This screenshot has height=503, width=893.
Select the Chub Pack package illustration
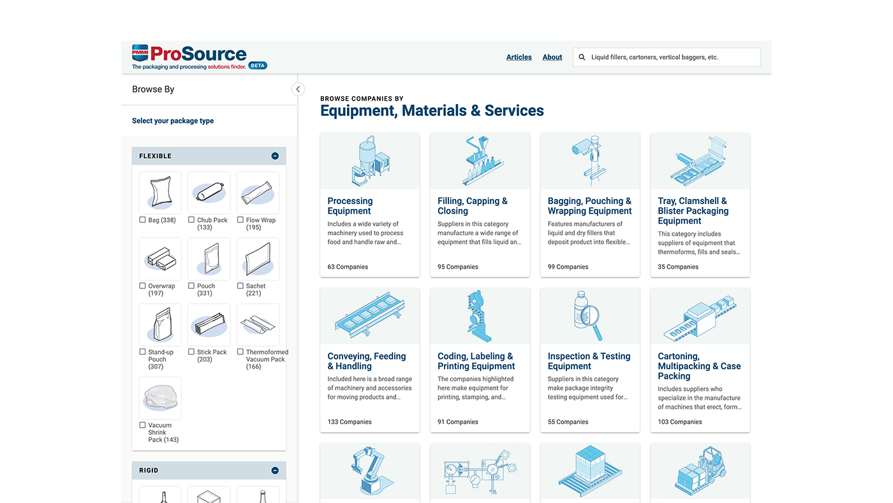[209, 193]
